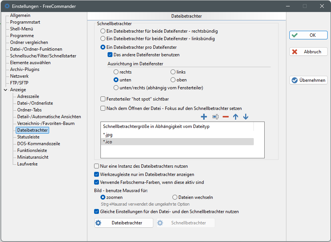The width and height of the screenshot is (331, 242).
Task: Open Statusleiste settings page
Action: coord(28,137)
